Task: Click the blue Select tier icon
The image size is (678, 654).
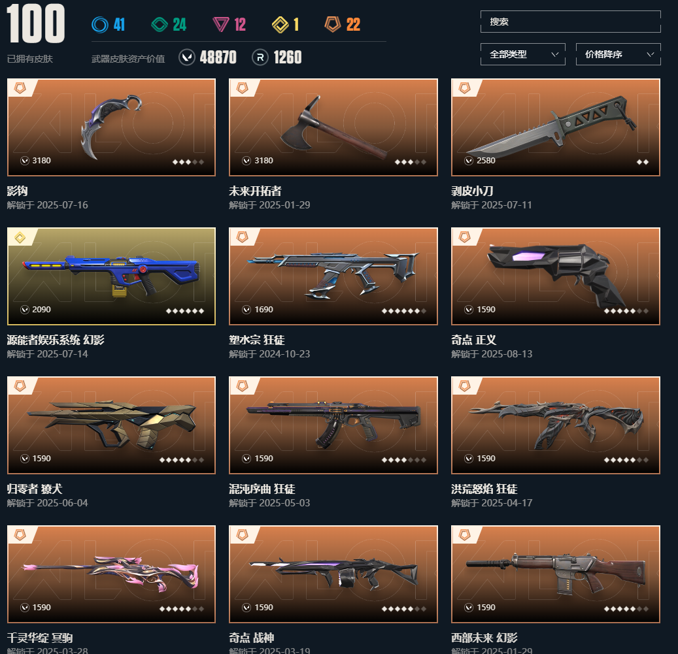Action: click(100, 24)
